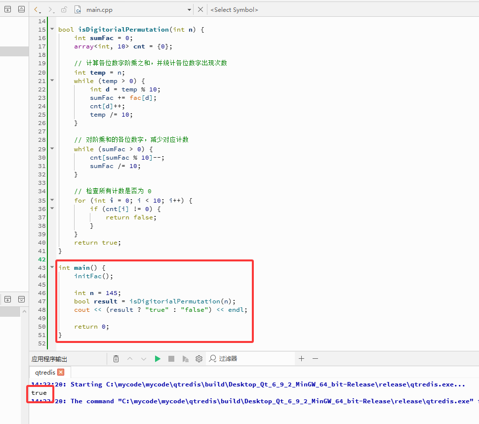Go to previous output item
This screenshot has height=424, width=479.
(x=130, y=359)
